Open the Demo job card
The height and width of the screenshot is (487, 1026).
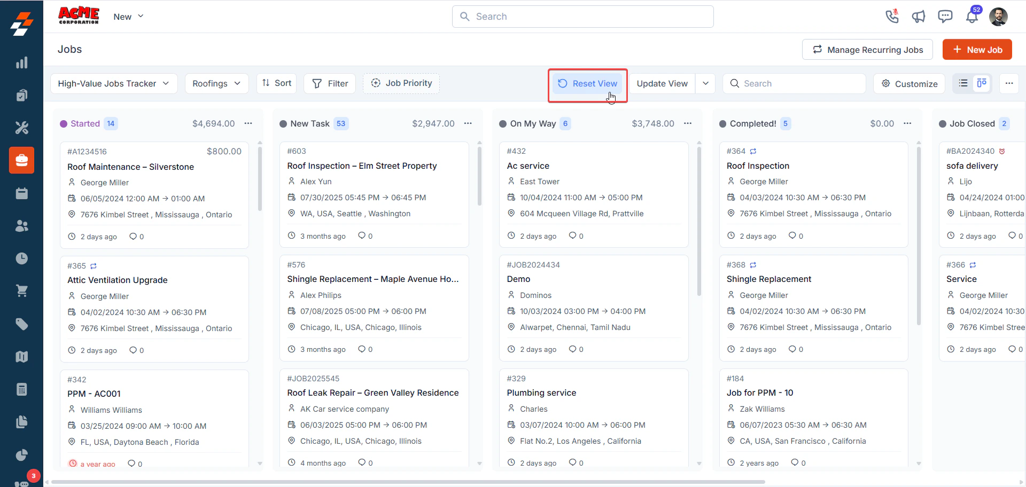pos(594,308)
